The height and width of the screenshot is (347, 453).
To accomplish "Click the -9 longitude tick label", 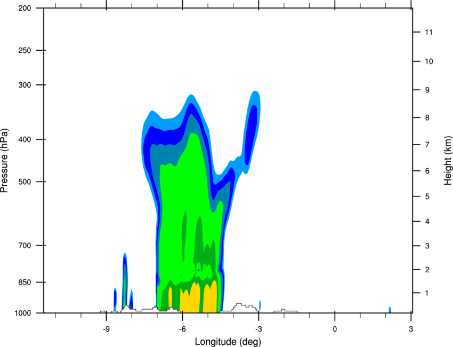I will tap(107, 329).
